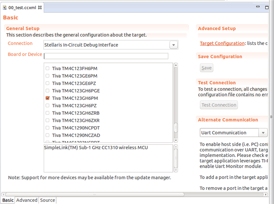Click the Test Connection button
The height and width of the screenshot is (204, 274).
coord(219,105)
